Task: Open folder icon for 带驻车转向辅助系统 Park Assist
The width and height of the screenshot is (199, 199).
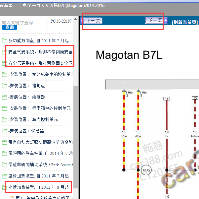Action: (x=5, y=165)
